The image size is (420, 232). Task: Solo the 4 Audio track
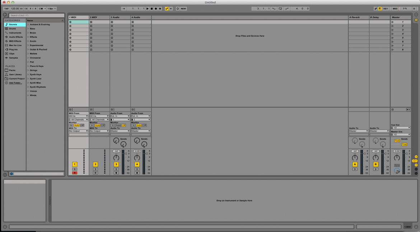click(x=136, y=168)
